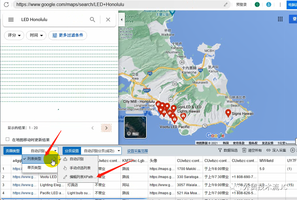Viewport: 297px width, 200px height.
Task: Open 隐私权 link on the map footer
Action: (253, 143)
